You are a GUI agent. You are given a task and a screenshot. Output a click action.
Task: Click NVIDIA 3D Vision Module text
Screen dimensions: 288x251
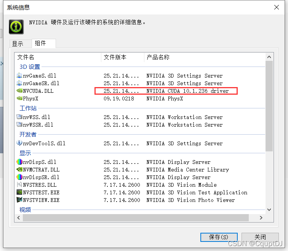point(181,184)
